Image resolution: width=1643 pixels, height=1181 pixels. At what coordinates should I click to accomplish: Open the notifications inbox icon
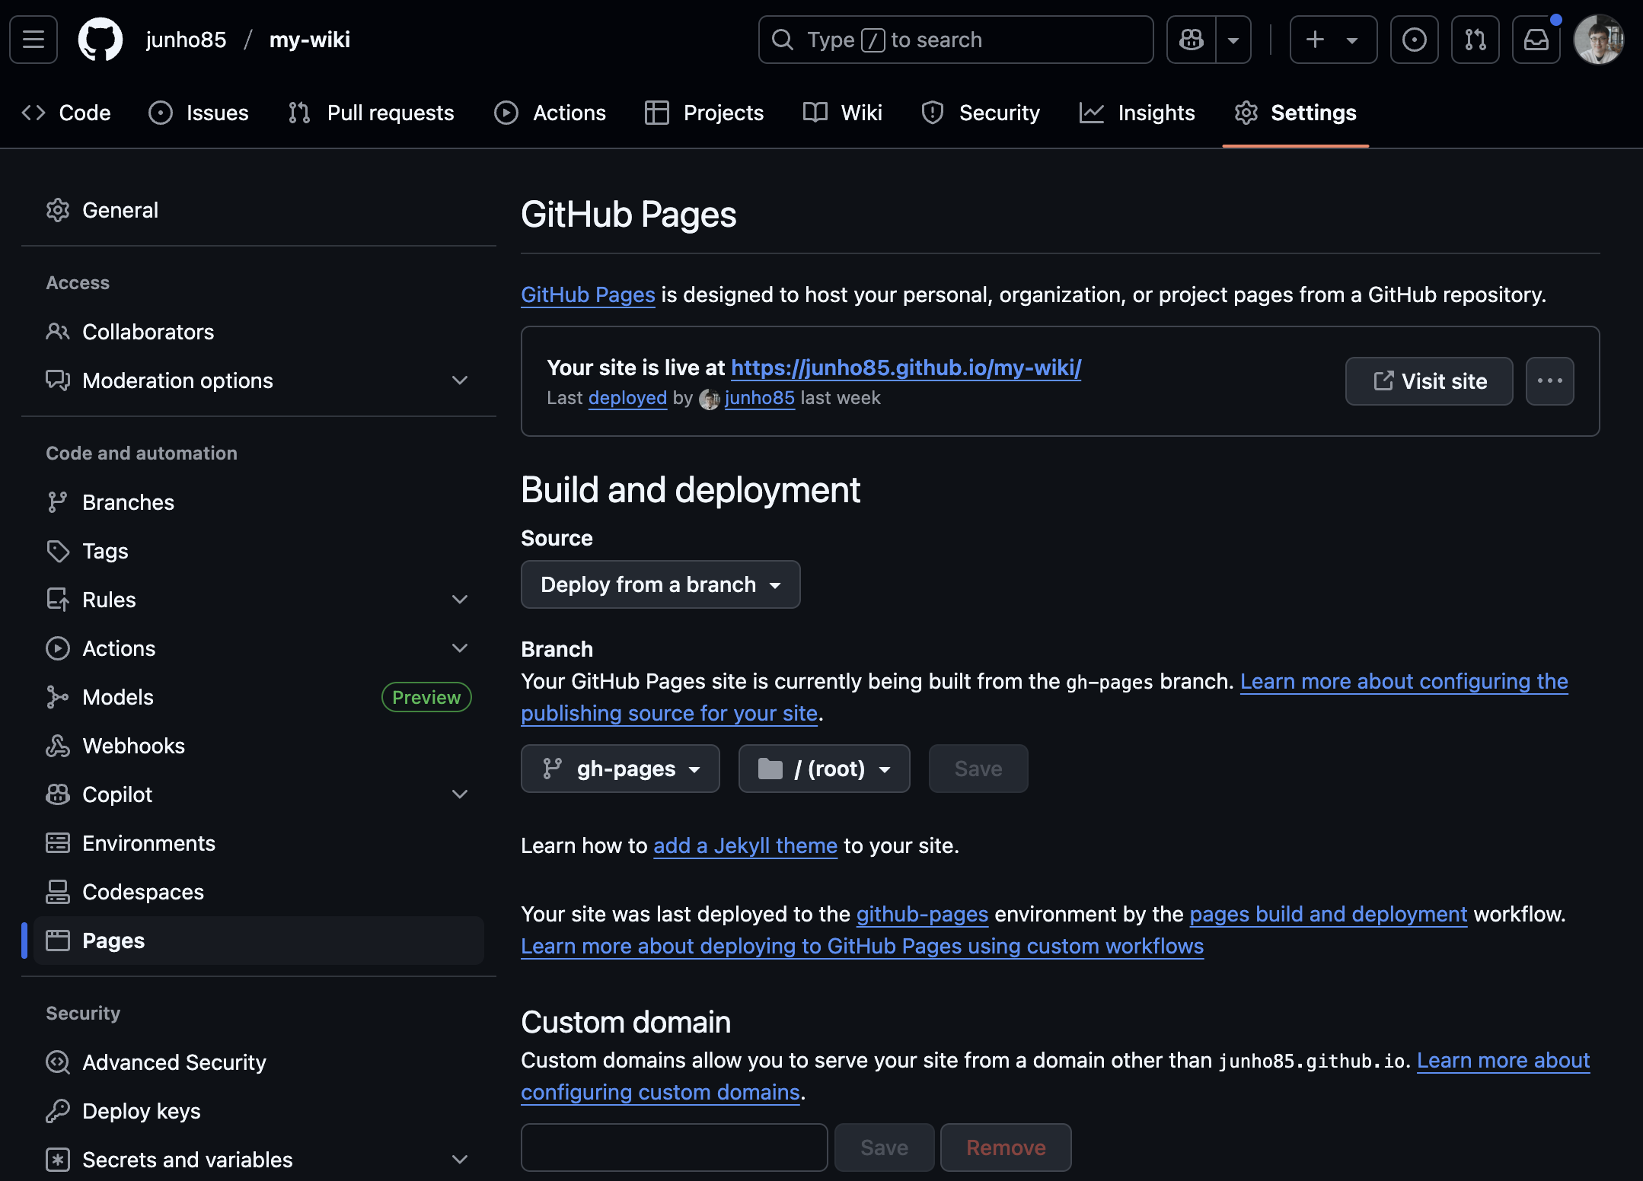click(x=1536, y=40)
